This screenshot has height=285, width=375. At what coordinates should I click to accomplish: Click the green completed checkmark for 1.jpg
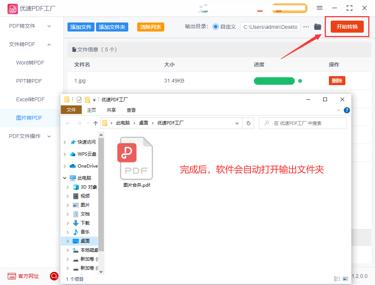[300, 81]
